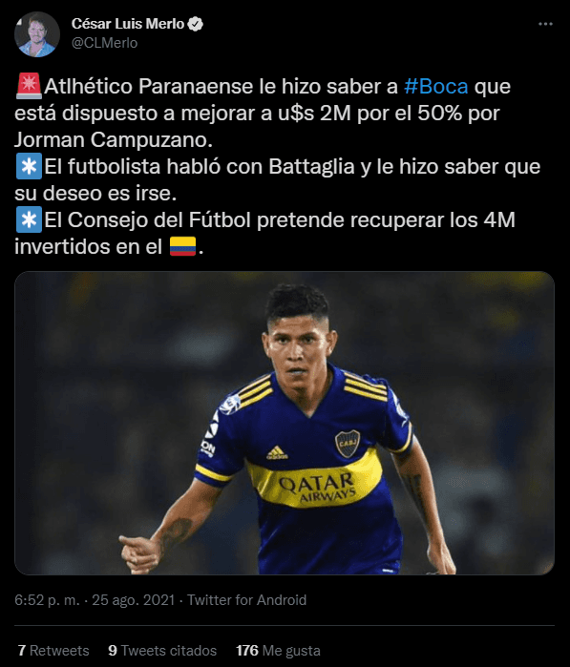Click the Qatar Airways sponsor logo in the photo
The image size is (570, 667).
pyautogui.click(x=317, y=487)
